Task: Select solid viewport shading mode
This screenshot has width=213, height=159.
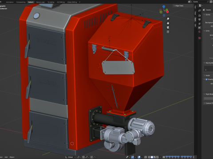Action: coord(152,157)
